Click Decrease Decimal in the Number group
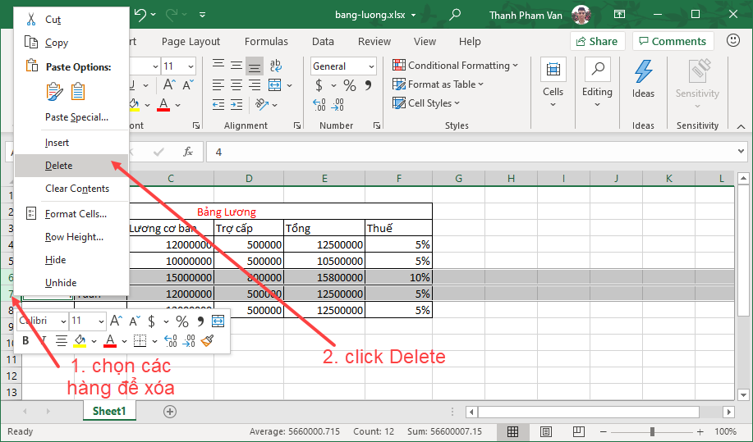The width and height of the screenshot is (753, 442). pyautogui.click(x=337, y=104)
